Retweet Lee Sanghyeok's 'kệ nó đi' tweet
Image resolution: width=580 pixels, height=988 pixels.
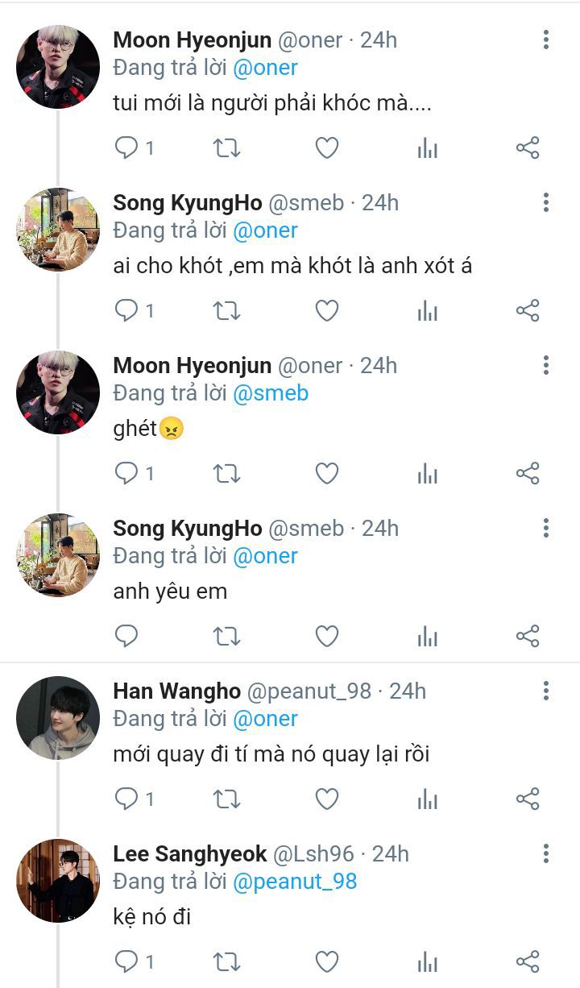coord(226,961)
